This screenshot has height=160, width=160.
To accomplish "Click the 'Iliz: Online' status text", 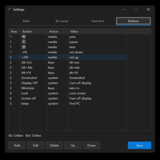I will click(16, 136).
